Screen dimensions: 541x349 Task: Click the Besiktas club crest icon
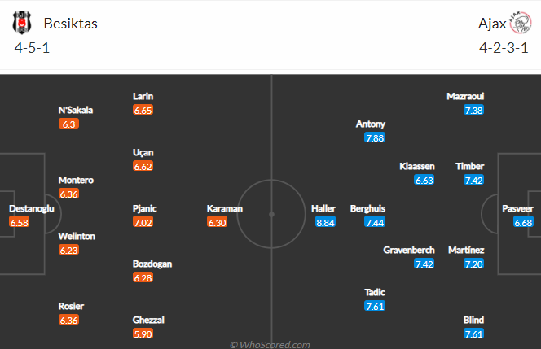coord(22,23)
